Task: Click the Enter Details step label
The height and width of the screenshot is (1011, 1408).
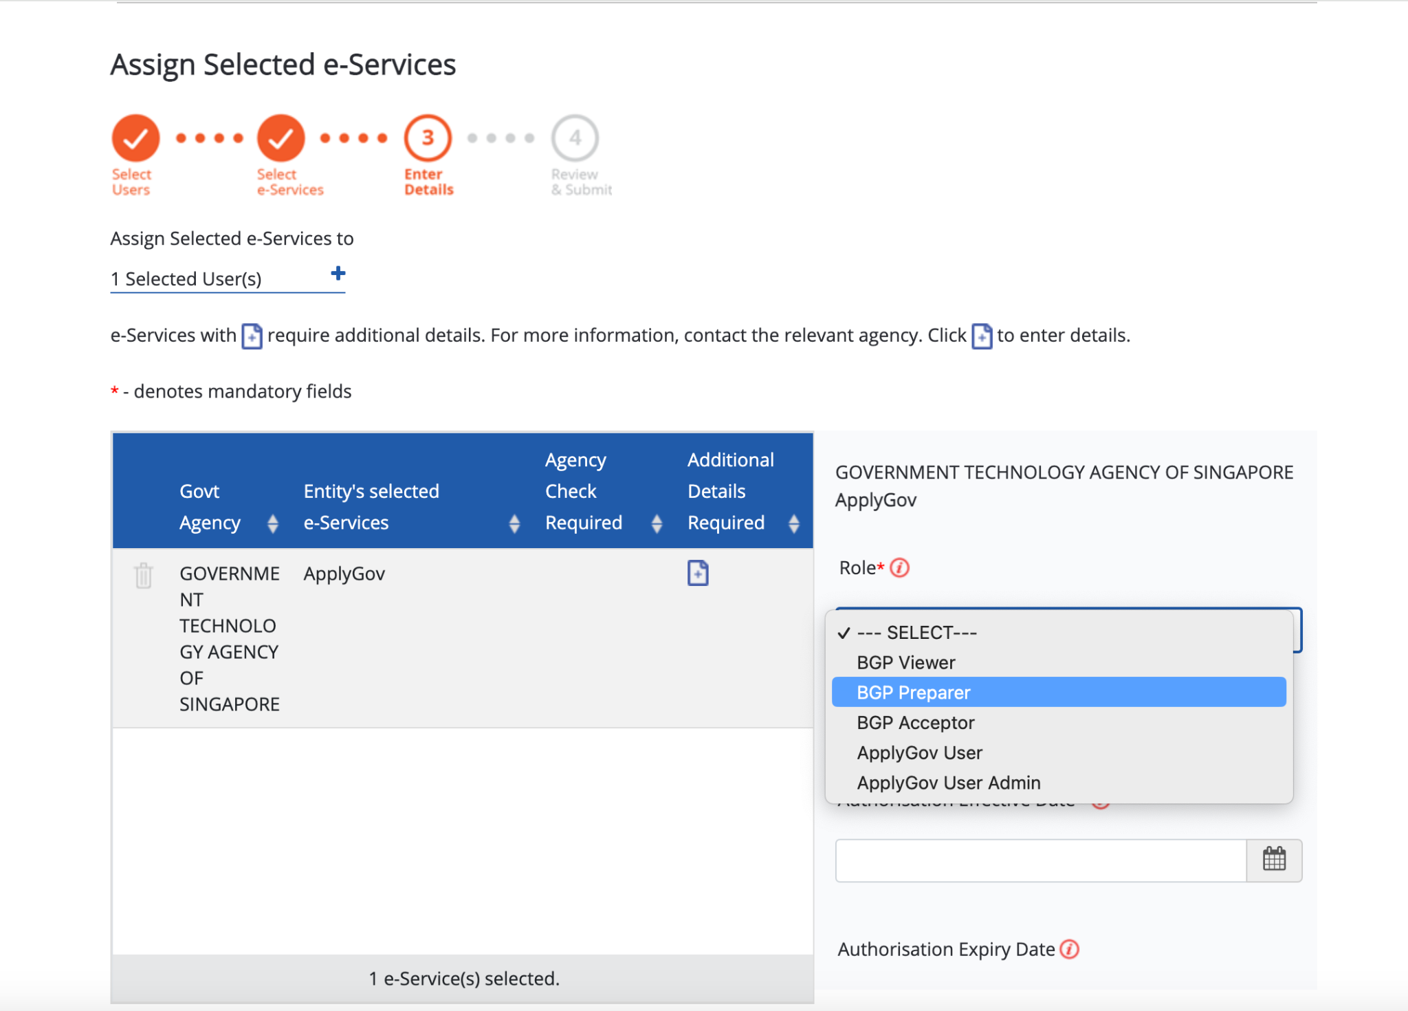Action: click(x=429, y=182)
